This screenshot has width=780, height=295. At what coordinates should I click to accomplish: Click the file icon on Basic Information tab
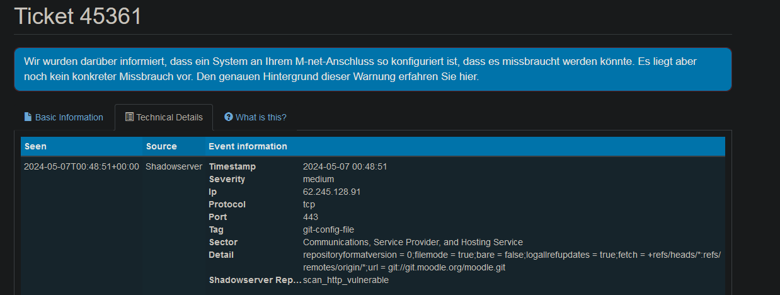(28, 117)
